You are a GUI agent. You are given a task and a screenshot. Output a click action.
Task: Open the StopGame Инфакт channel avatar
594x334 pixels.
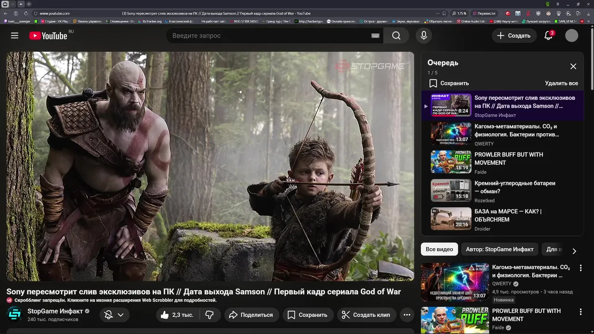point(14,315)
